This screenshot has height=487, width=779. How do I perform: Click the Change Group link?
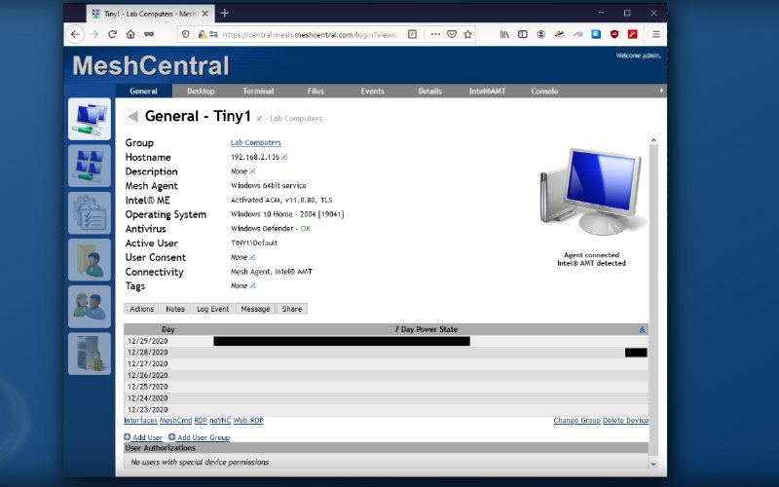(576, 421)
